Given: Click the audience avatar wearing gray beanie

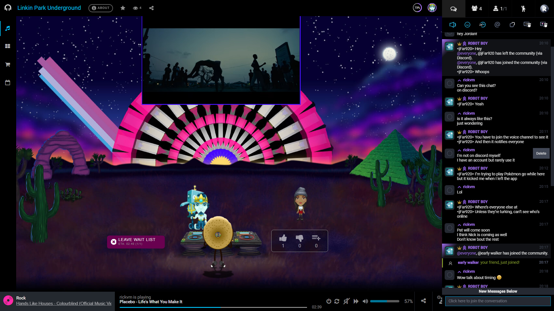Looking at the screenshot, I should click(300, 203).
